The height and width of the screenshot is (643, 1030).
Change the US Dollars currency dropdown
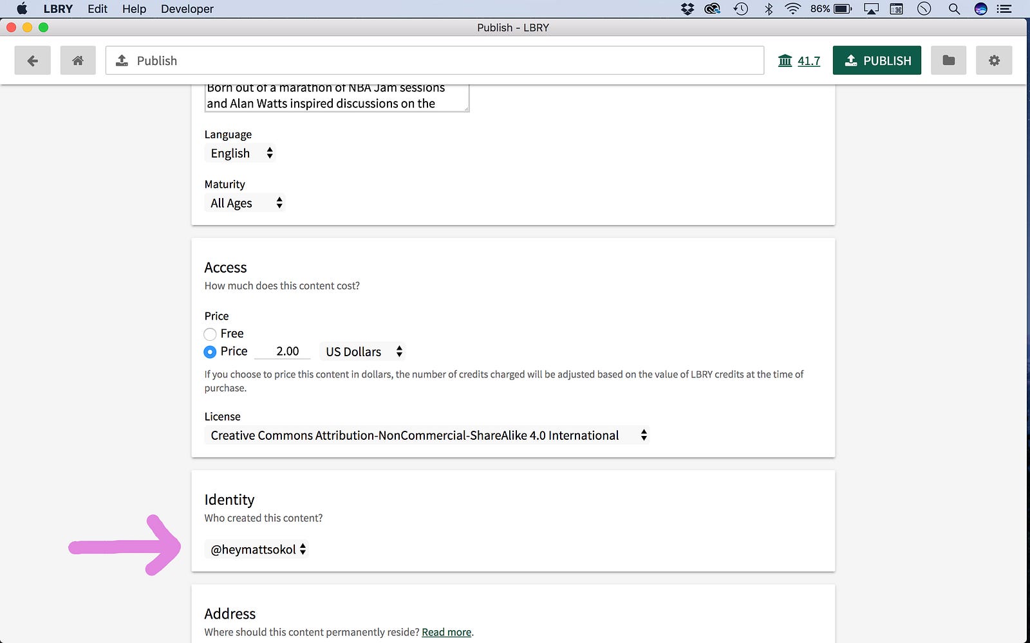pyautogui.click(x=362, y=352)
